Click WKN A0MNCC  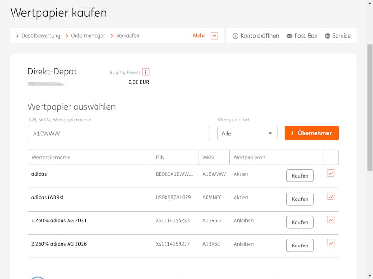212,197
